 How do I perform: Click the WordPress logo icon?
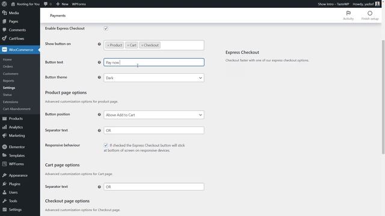pyautogui.click(x=4, y=4)
